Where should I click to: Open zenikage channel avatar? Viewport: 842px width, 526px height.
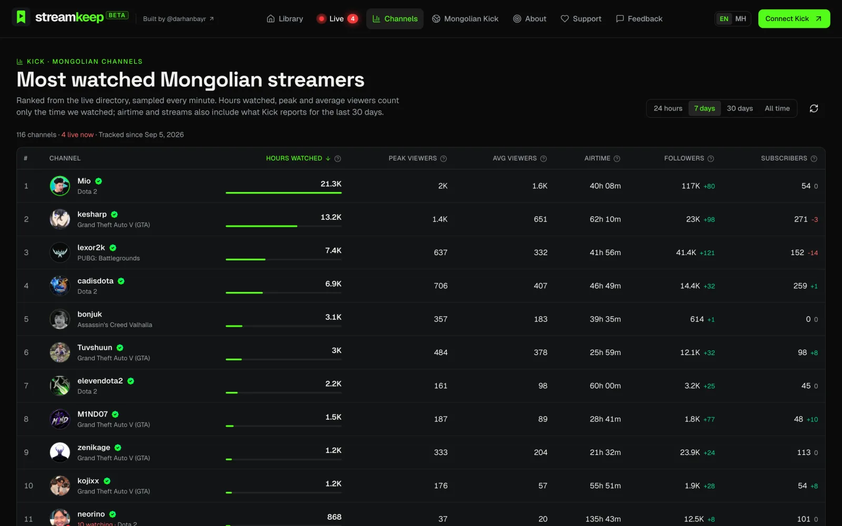click(x=60, y=452)
